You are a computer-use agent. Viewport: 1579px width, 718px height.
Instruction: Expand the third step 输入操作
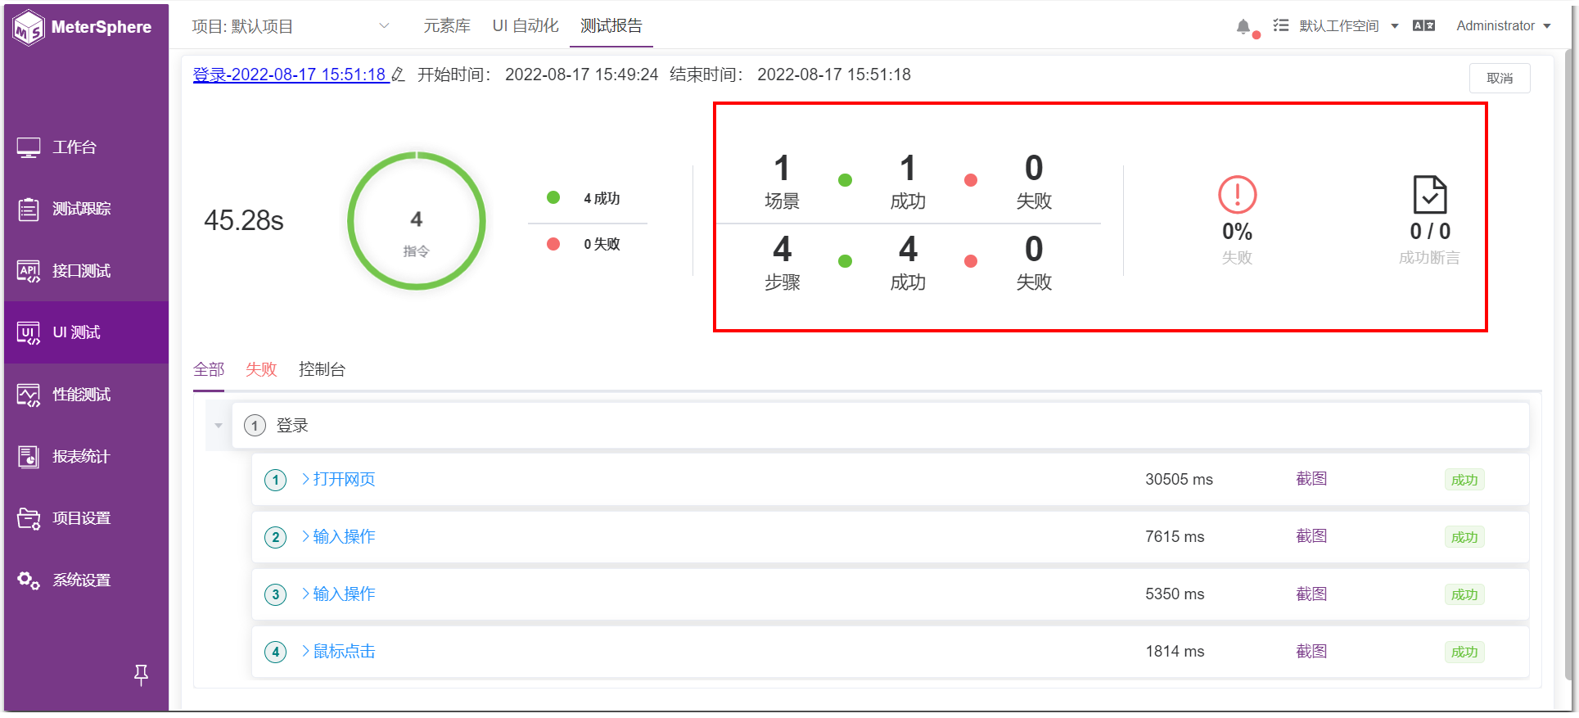coord(338,594)
